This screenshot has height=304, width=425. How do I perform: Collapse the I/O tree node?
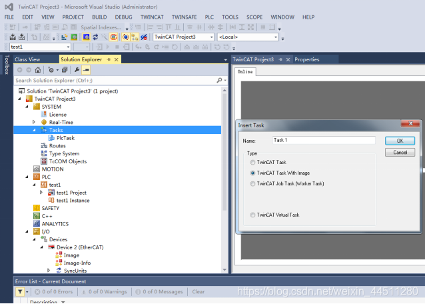click(27, 231)
